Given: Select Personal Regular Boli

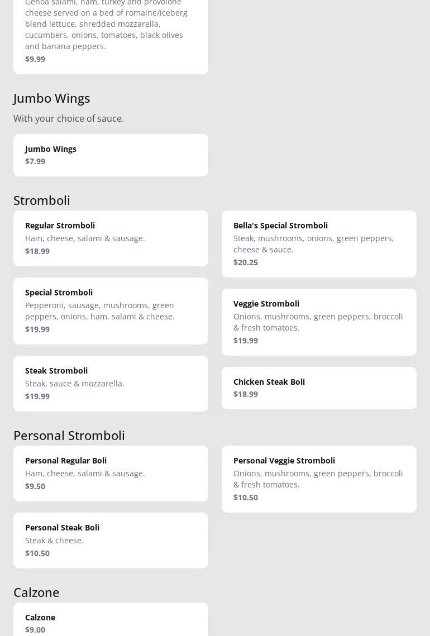Looking at the screenshot, I should click(111, 473).
